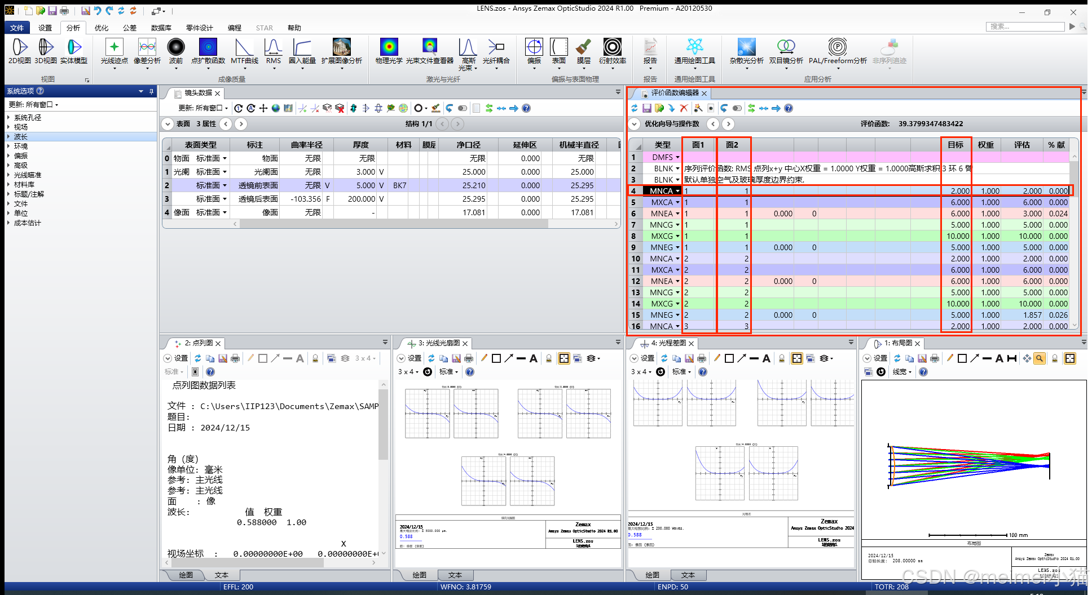Switch to the 数据库 ribbon tab
Screen dimensions: 1092x595
click(161, 28)
